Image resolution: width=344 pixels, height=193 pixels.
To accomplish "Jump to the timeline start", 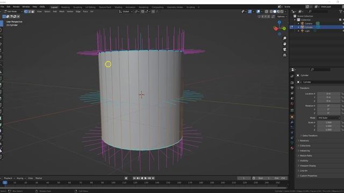I will (x=134, y=178).
